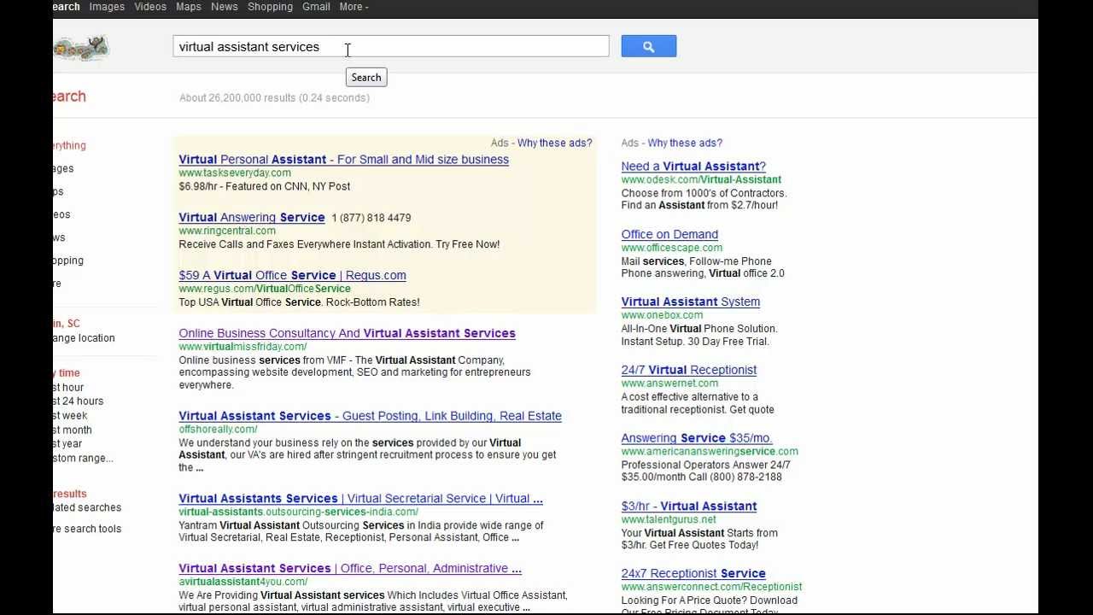Click www.officescape.com URL text
Image resolution: width=1093 pixels, height=615 pixels.
(671, 248)
